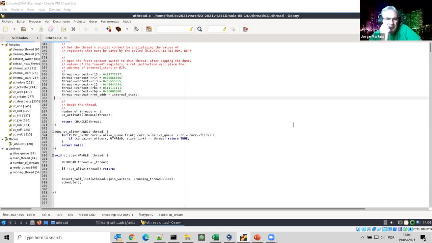Click the Quit Geany toolbar icon
This screenshot has height=243, width=432.
(246, 29)
